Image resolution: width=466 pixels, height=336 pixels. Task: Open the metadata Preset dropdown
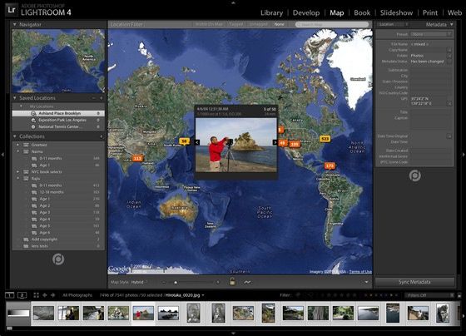click(432, 34)
